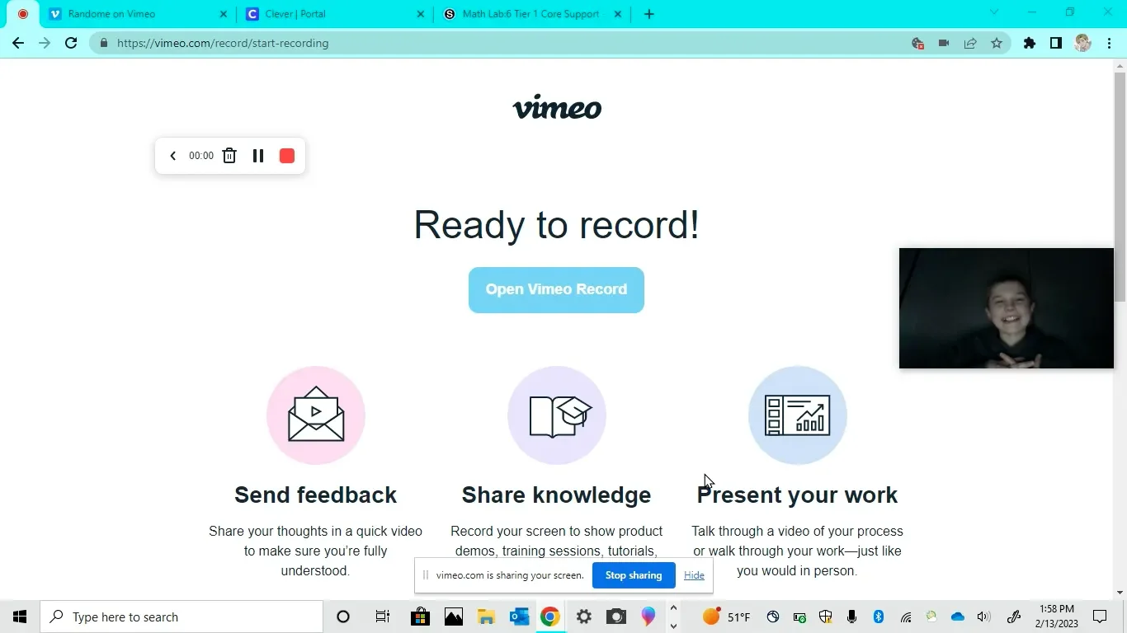Click the Send feedback heading
Image resolution: width=1127 pixels, height=633 pixels.
pos(316,495)
